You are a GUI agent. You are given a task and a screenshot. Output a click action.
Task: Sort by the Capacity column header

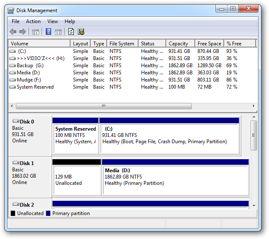pos(180,43)
